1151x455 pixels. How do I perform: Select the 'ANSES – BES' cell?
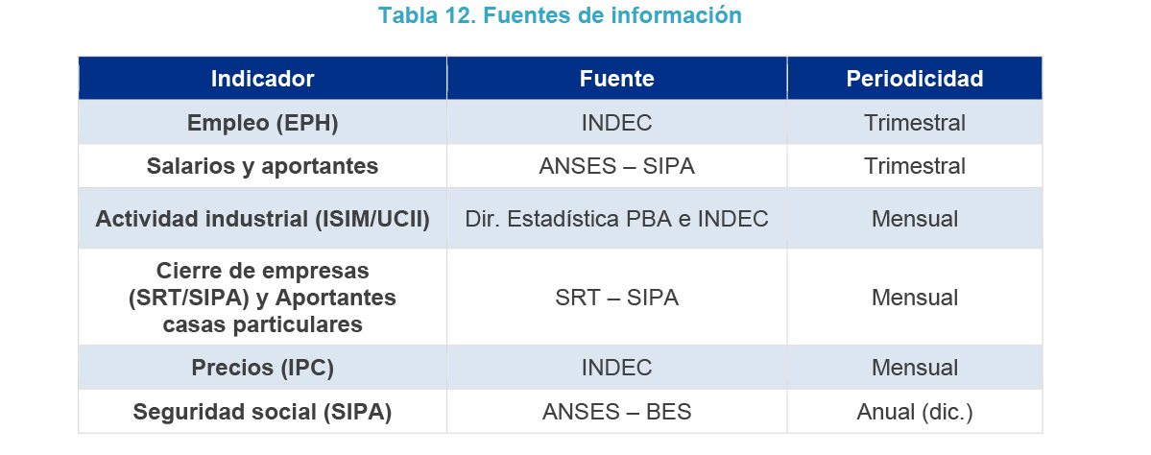coord(616,412)
